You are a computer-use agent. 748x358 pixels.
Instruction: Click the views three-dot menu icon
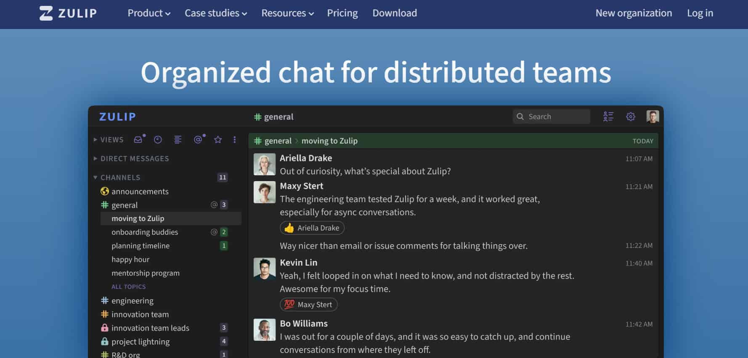click(234, 140)
